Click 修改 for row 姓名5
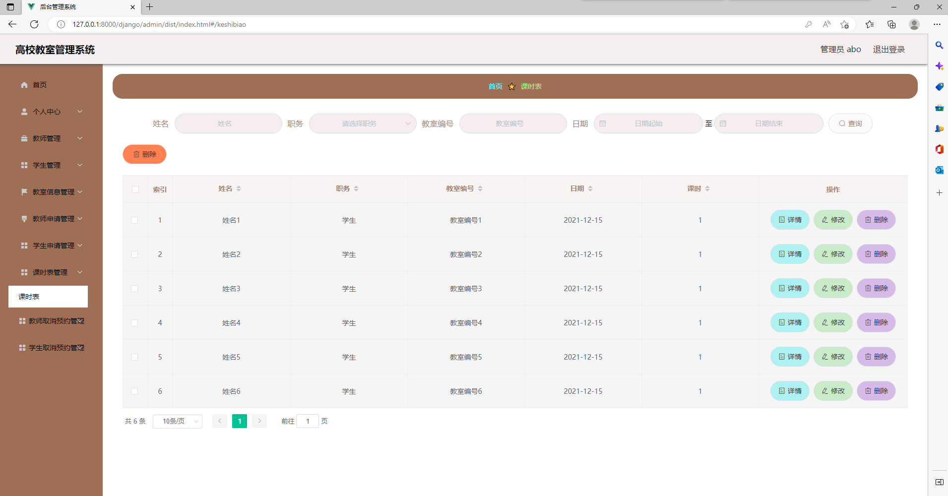948x496 pixels. [833, 357]
